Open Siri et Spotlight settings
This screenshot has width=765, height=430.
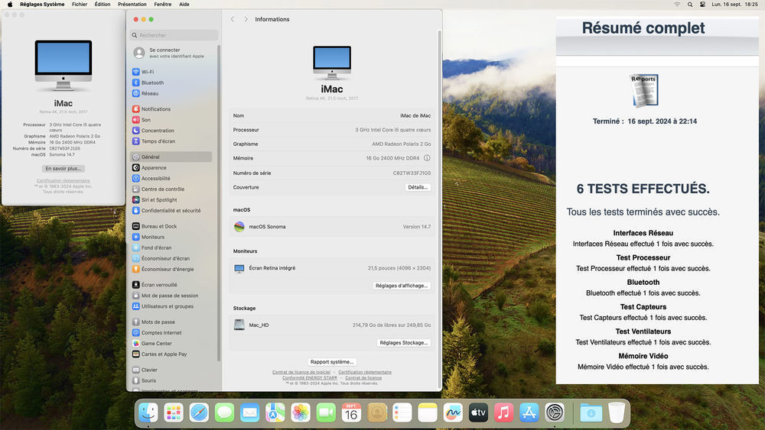(x=158, y=200)
